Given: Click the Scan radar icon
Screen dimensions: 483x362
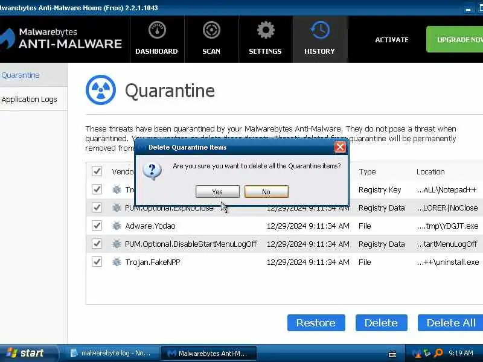Looking at the screenshot, I should (x=211, y=30).
